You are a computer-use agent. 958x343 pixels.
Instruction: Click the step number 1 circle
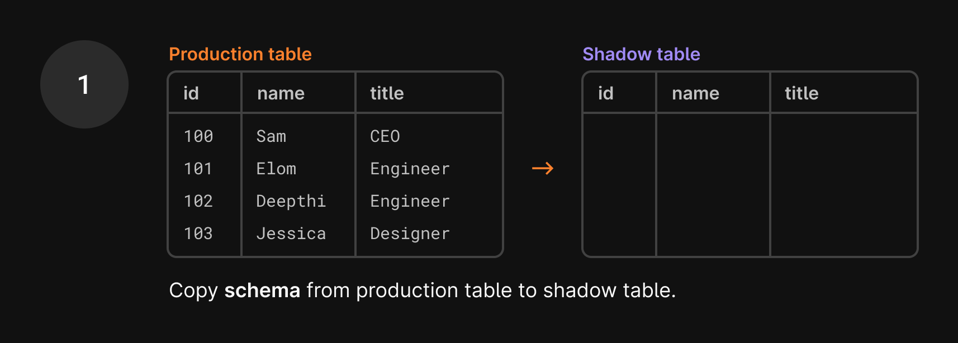coord(84,84)
